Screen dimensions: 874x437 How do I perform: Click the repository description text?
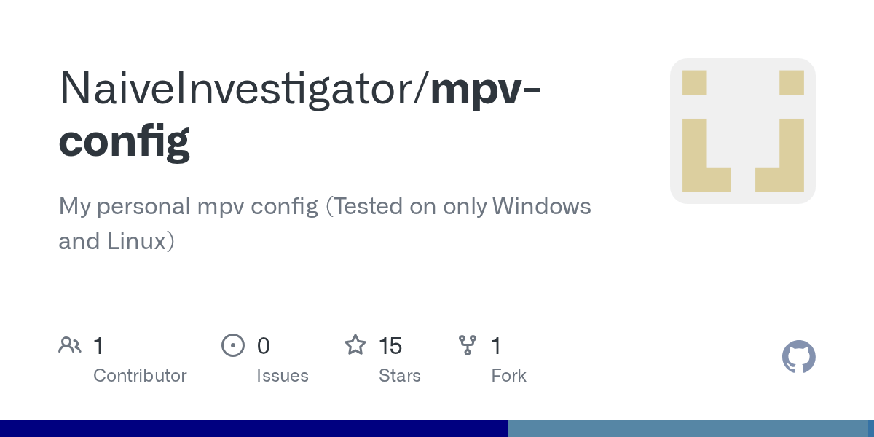coord(325,224)
